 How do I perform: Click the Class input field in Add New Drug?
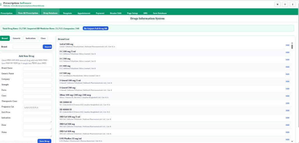click(x=37, y=96)
